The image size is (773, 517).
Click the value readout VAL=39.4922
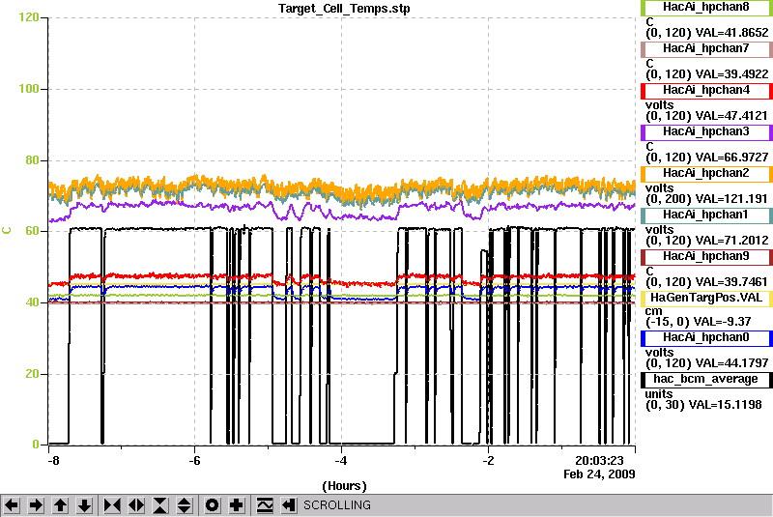[731, 74]
